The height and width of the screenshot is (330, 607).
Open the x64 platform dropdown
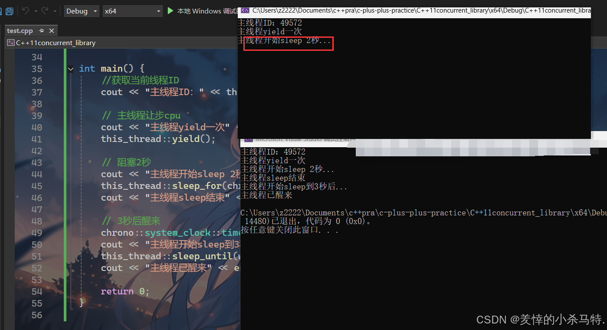[132, 11]
